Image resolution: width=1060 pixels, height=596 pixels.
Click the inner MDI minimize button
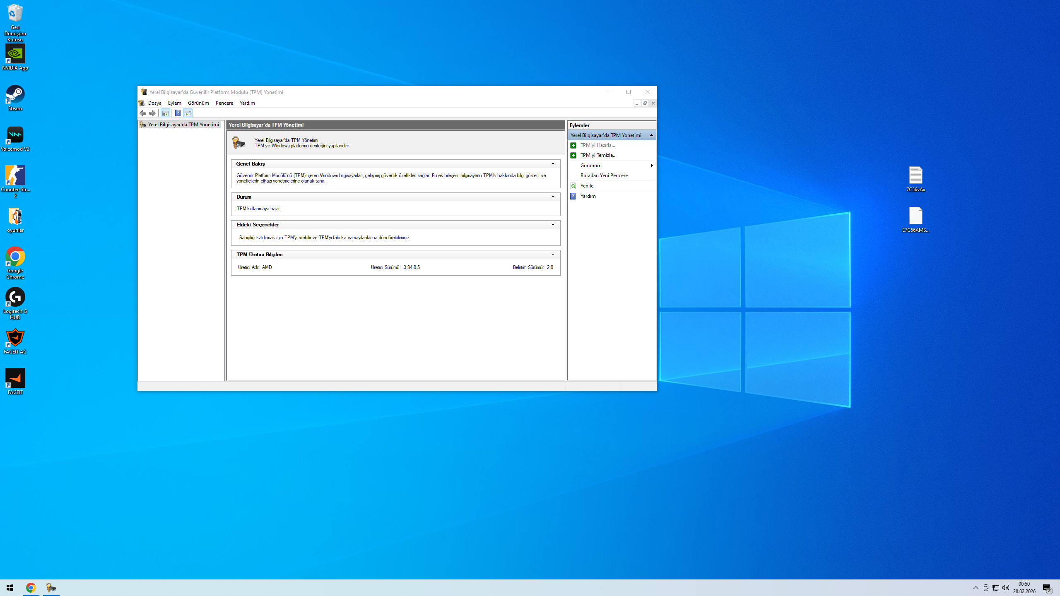(637, 103)
